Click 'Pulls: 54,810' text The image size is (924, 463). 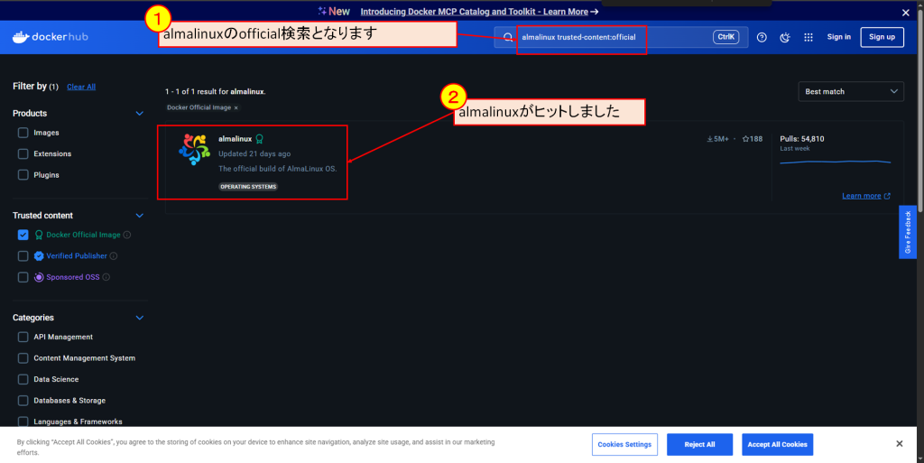pyautogui.click(x=802, y=139)
